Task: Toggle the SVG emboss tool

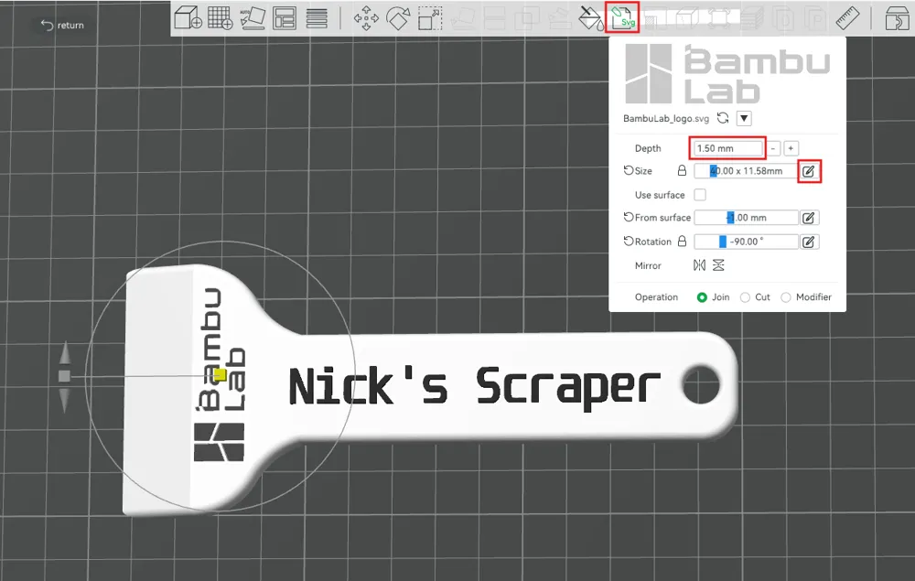Action: coord(622,17)
